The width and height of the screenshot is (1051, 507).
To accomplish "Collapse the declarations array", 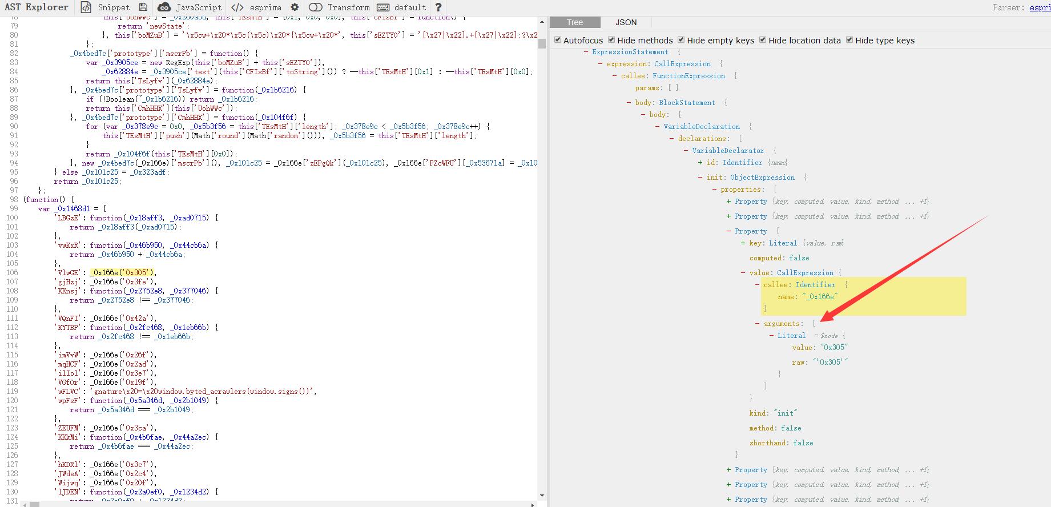I will (x=672, y=139).
